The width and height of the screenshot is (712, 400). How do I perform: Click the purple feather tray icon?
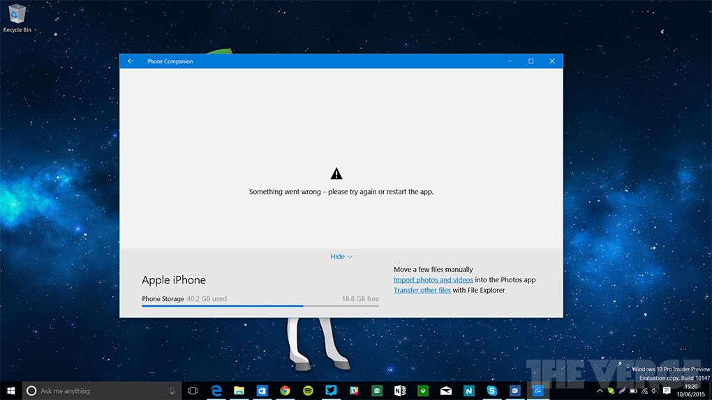coord(622,390)
